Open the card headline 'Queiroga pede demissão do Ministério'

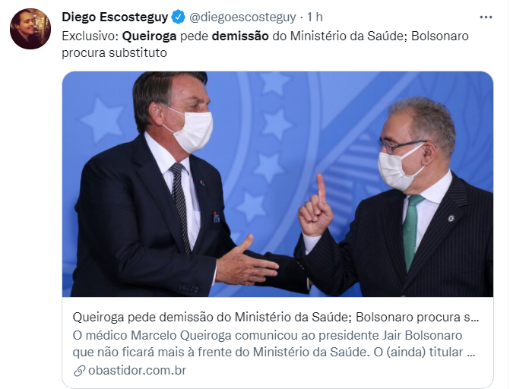pyautogui.click(x=276, y=317)
